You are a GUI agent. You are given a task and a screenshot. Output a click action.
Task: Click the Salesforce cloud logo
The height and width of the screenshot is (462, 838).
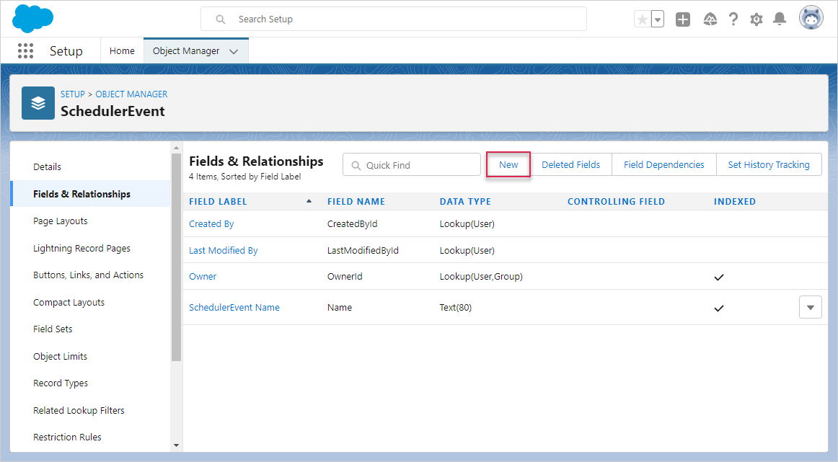33,19
